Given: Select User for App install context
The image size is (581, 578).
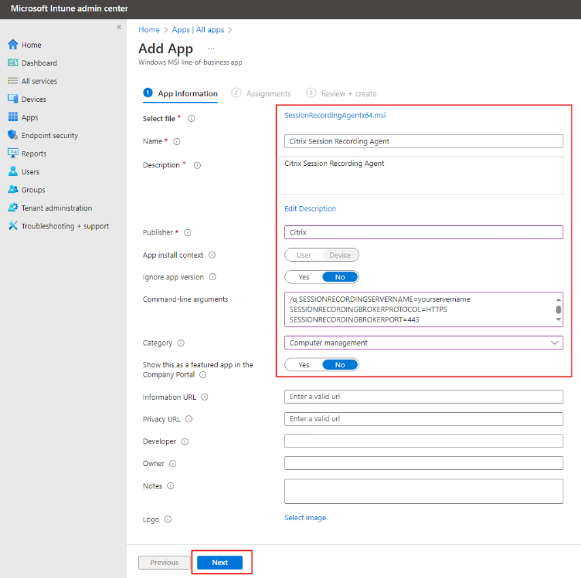Looking at the screenshot, I should click(303, 255).
